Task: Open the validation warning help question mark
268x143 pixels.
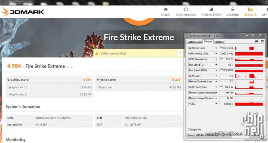Action: 180,53
